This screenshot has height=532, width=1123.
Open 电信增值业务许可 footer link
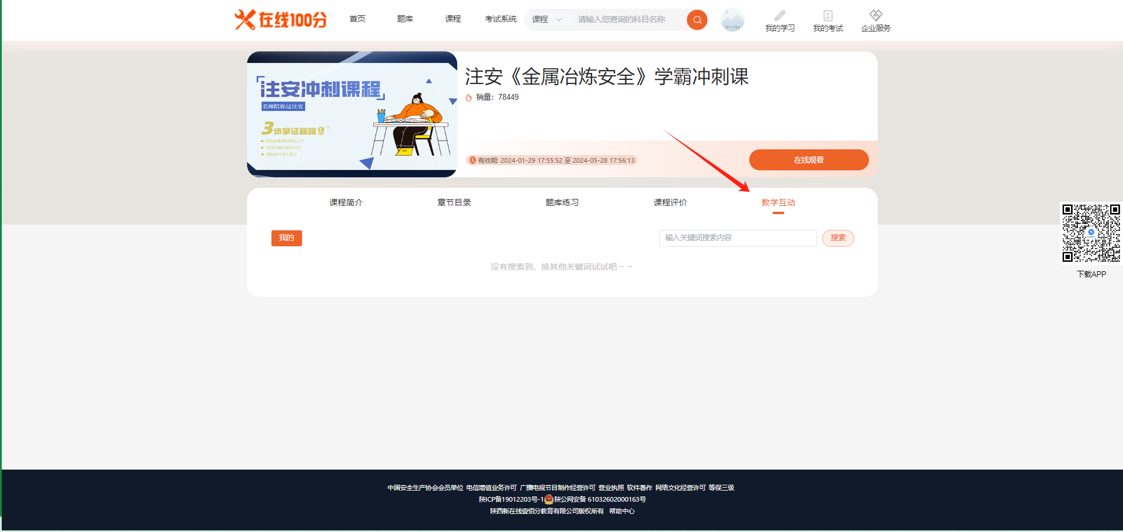click(x=491, y=488)
